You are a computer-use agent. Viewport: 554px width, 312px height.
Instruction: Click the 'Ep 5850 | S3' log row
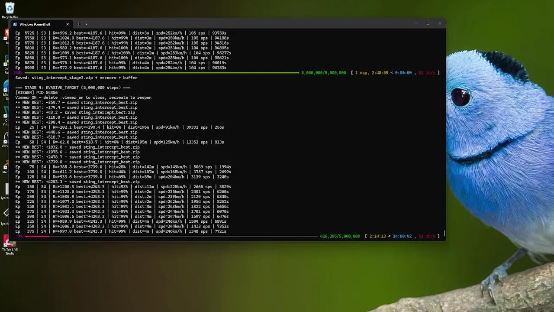coord(122,58)
